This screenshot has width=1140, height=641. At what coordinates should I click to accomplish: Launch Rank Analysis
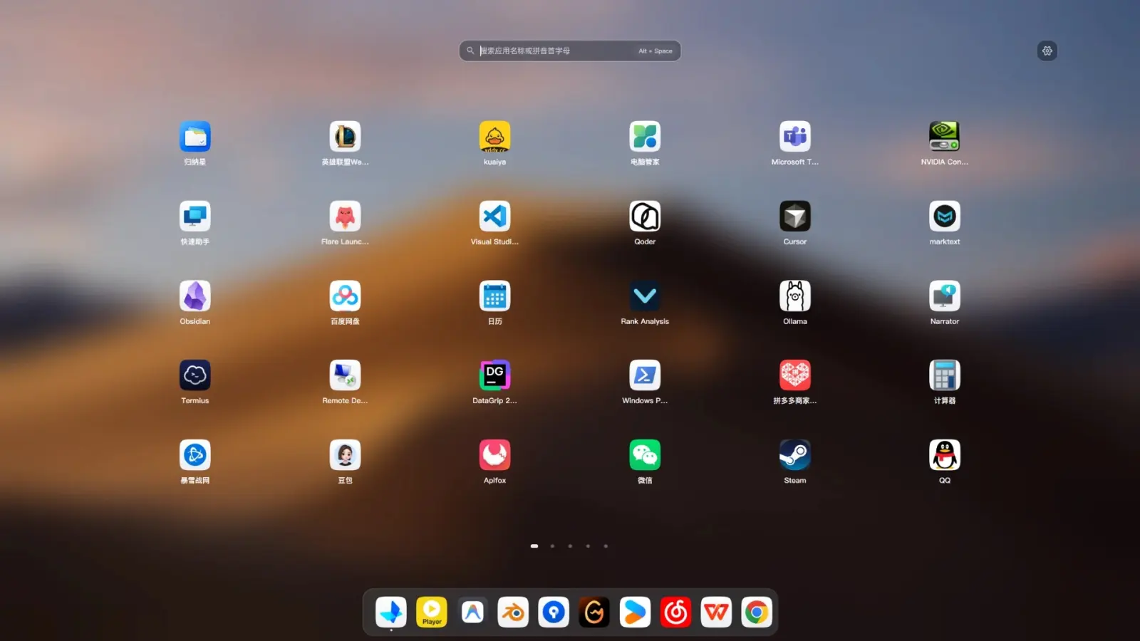point(645,296)
